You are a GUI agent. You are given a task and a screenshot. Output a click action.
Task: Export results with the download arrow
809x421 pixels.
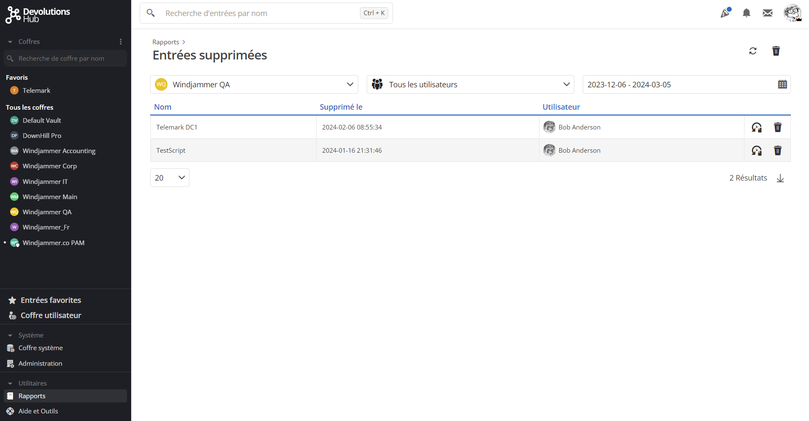(780, 178)
